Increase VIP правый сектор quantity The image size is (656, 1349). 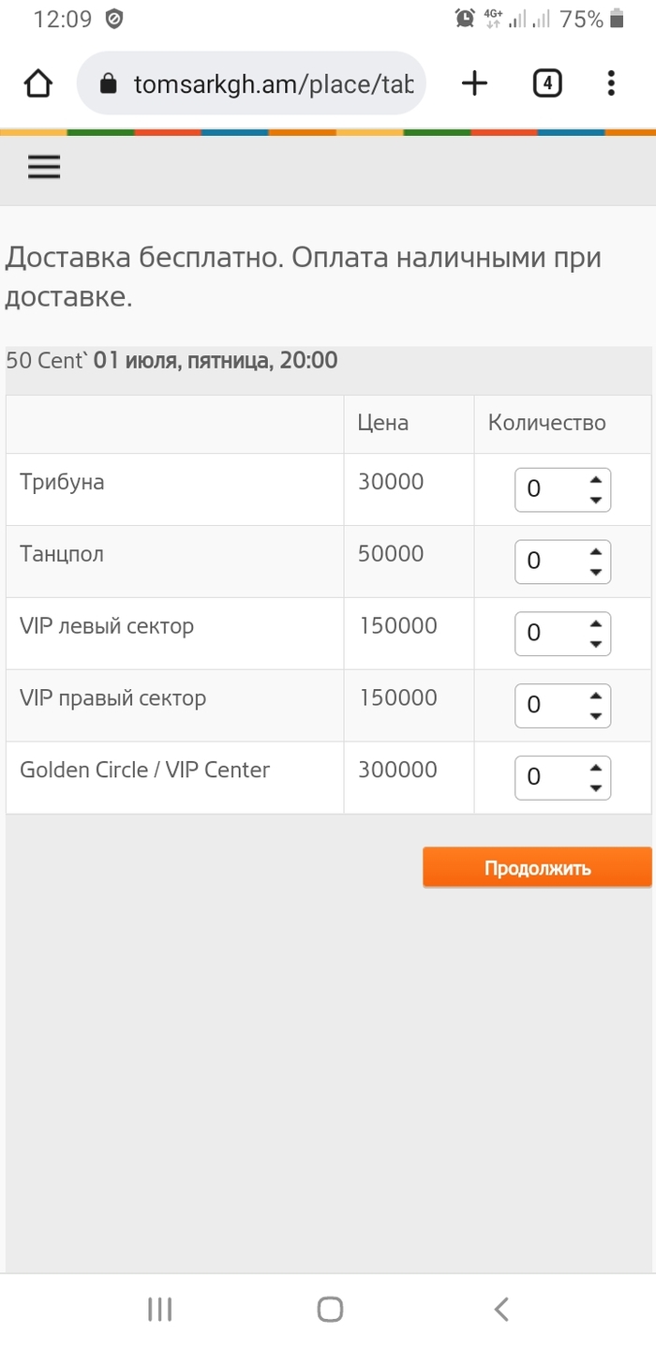[595, 695]
